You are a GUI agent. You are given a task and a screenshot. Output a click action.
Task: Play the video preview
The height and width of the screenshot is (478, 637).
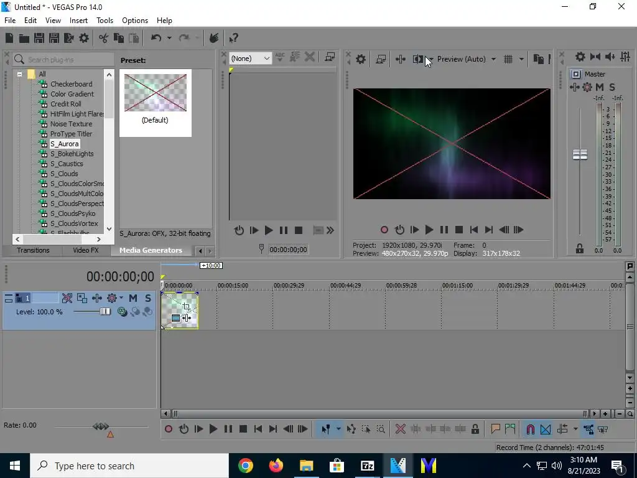(429, 230)
